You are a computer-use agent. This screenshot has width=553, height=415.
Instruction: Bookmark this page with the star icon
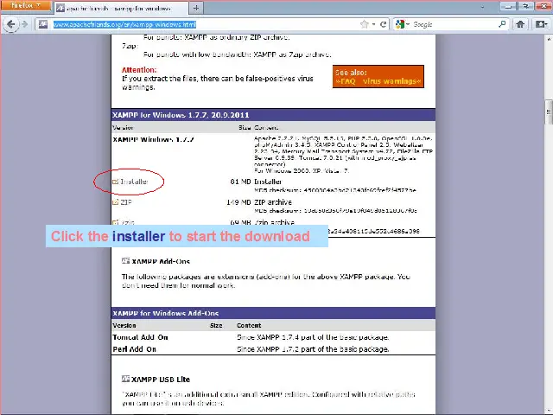365,24
